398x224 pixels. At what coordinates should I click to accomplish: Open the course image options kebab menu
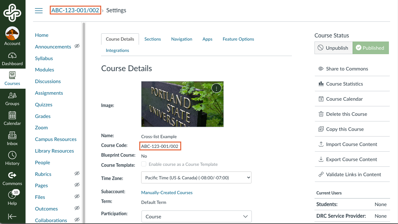pos(216,88)
